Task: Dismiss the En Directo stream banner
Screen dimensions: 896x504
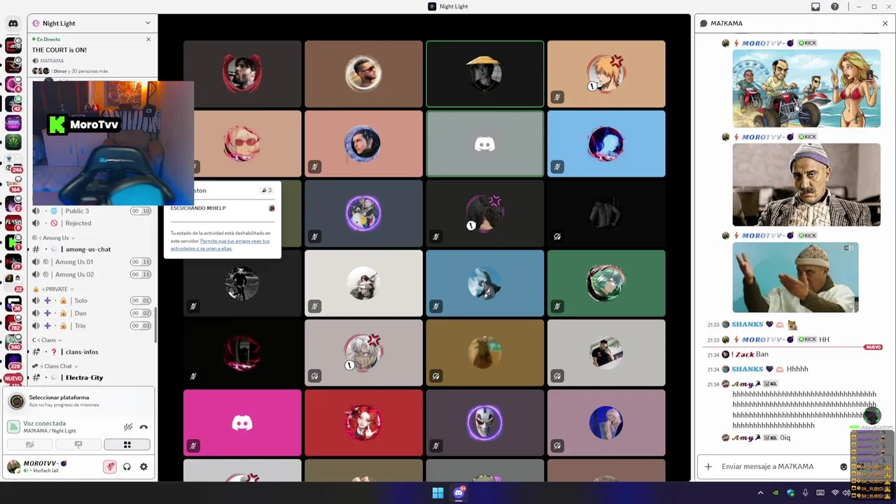Action: [148, 39]
